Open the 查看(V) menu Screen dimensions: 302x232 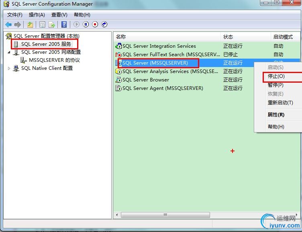(x=59, y=15)
